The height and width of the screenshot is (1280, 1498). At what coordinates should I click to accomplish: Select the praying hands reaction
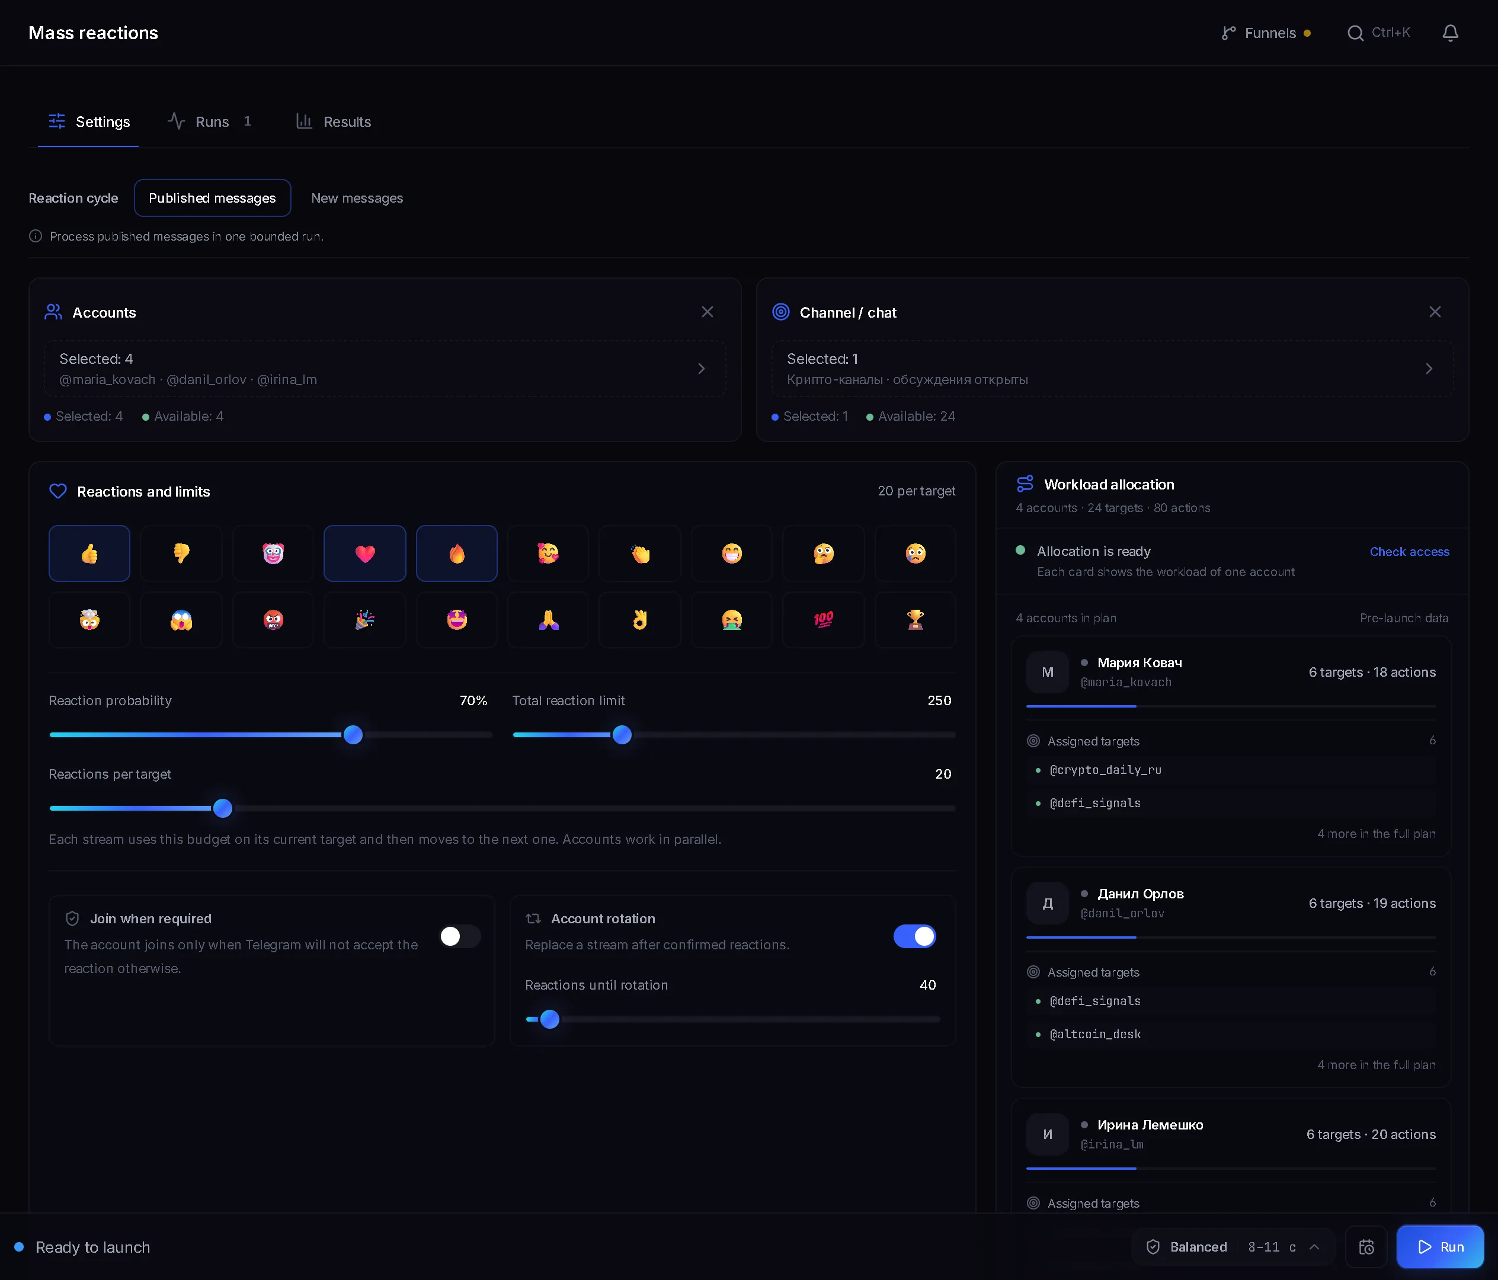coord(548,620)
